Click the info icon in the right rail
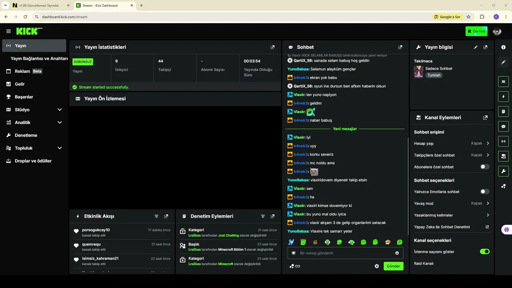The height and width of the screenshot is (288, 512). click(x=503, y=47)
